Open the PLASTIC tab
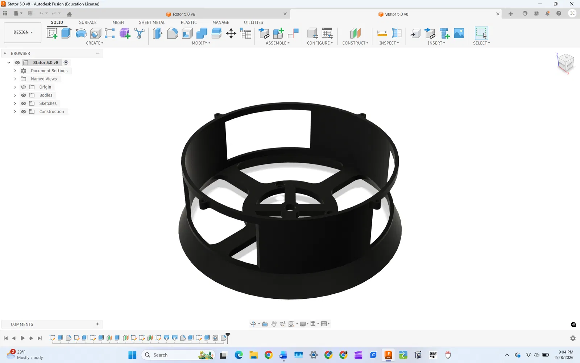The image size is (580, 363). (x=189, y=23)
